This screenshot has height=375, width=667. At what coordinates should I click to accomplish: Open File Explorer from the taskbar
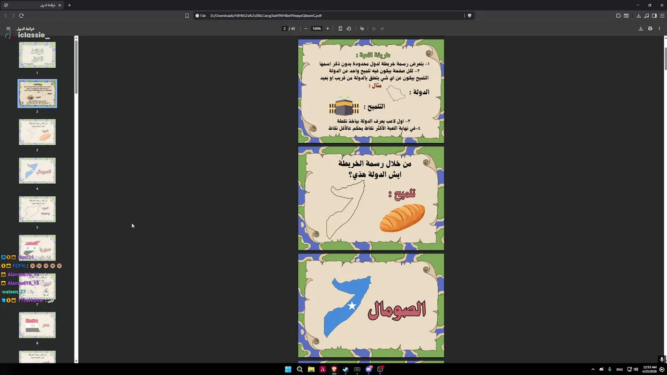311,369
